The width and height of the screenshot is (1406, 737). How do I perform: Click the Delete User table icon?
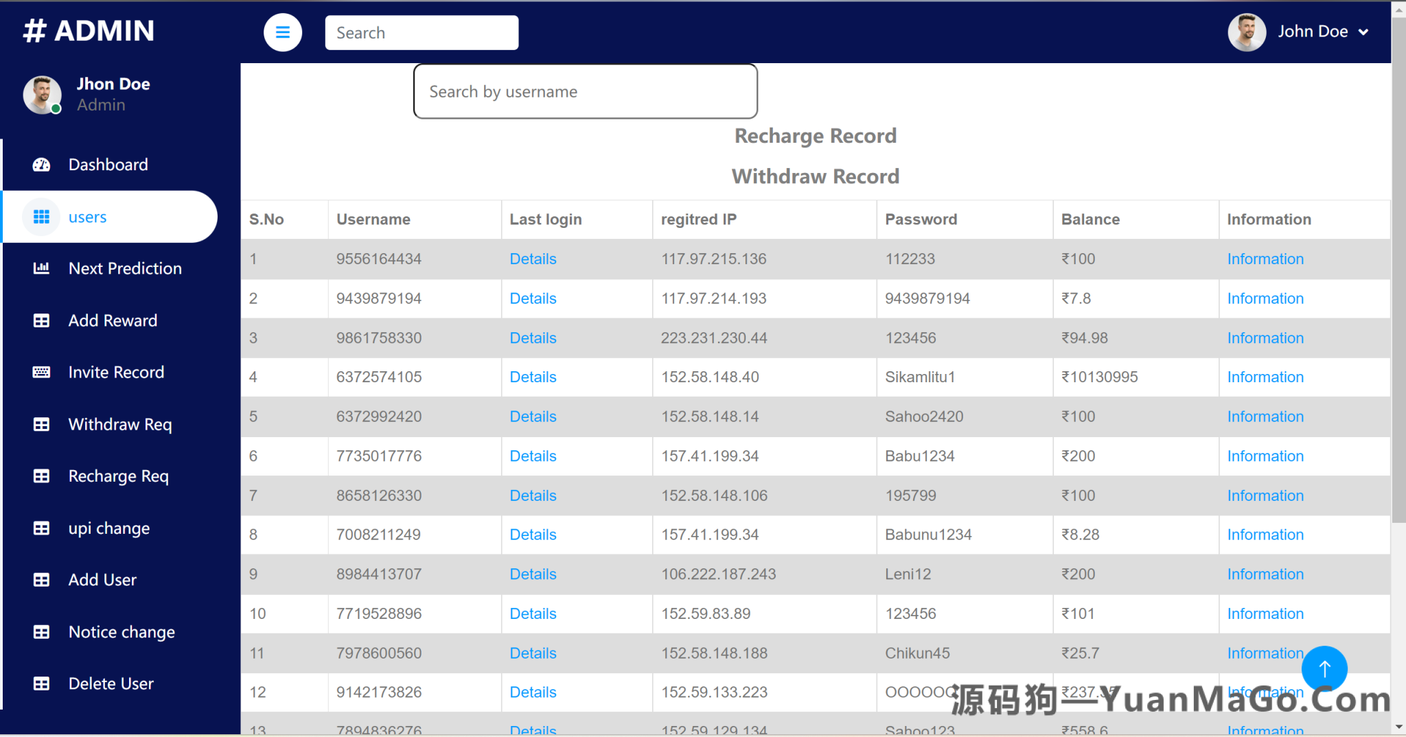(x=41, y=683)
